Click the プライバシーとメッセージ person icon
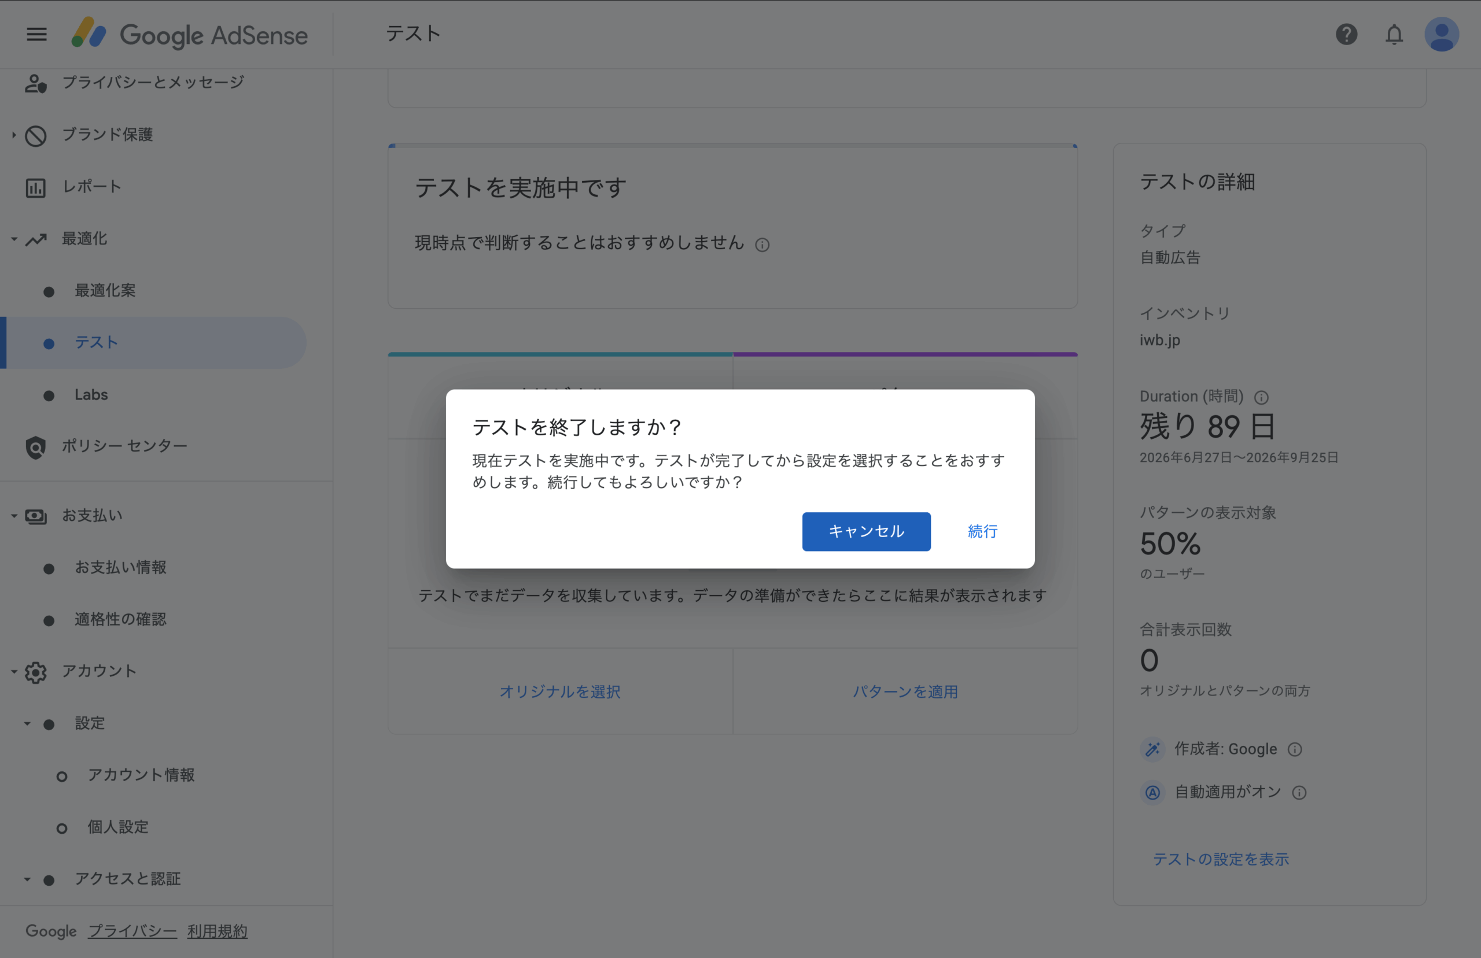 pyautogui.click(x=35, y=83)
